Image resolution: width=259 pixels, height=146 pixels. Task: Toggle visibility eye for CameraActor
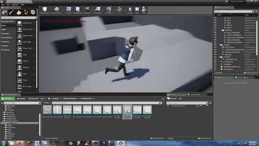click(216, 62)
